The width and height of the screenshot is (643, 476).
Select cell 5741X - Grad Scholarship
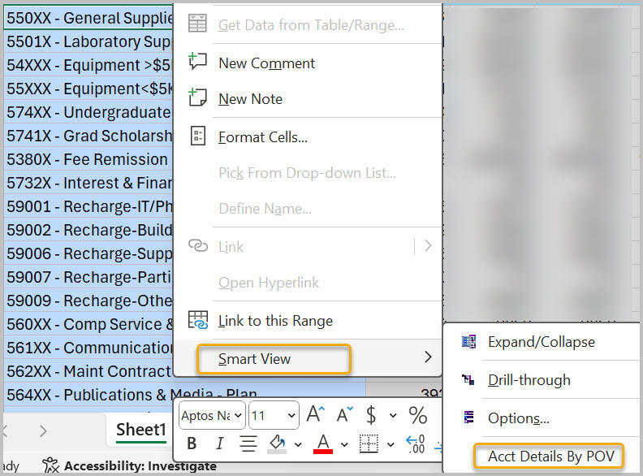click(x=88, y=136)
